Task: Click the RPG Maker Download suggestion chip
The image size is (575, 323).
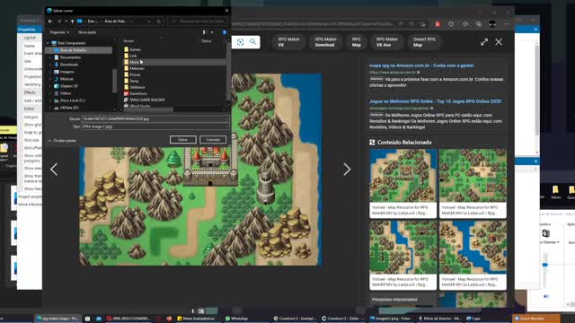Action: pyautogui.click(x=325, y=42)
